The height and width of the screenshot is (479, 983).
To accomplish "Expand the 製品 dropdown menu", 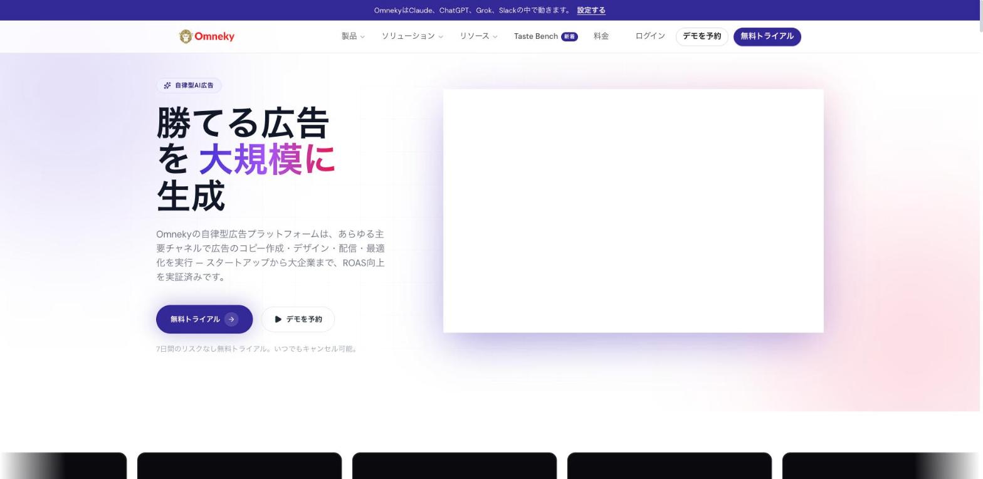I will tap(353, 36).
